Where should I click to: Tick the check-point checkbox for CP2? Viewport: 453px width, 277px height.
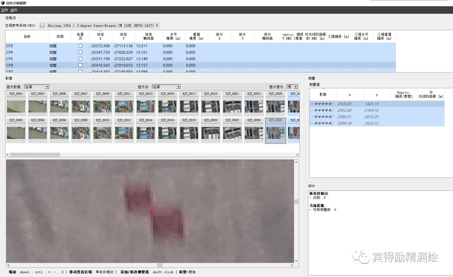pos(80,46)
